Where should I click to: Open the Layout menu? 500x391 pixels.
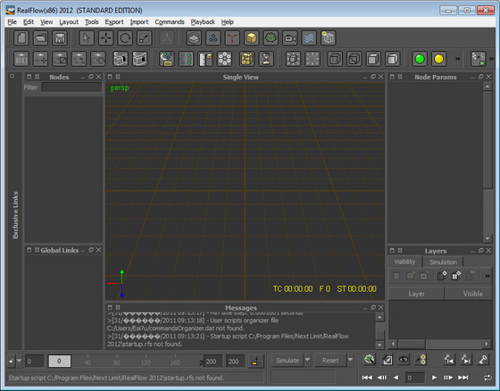coord(69,22)
